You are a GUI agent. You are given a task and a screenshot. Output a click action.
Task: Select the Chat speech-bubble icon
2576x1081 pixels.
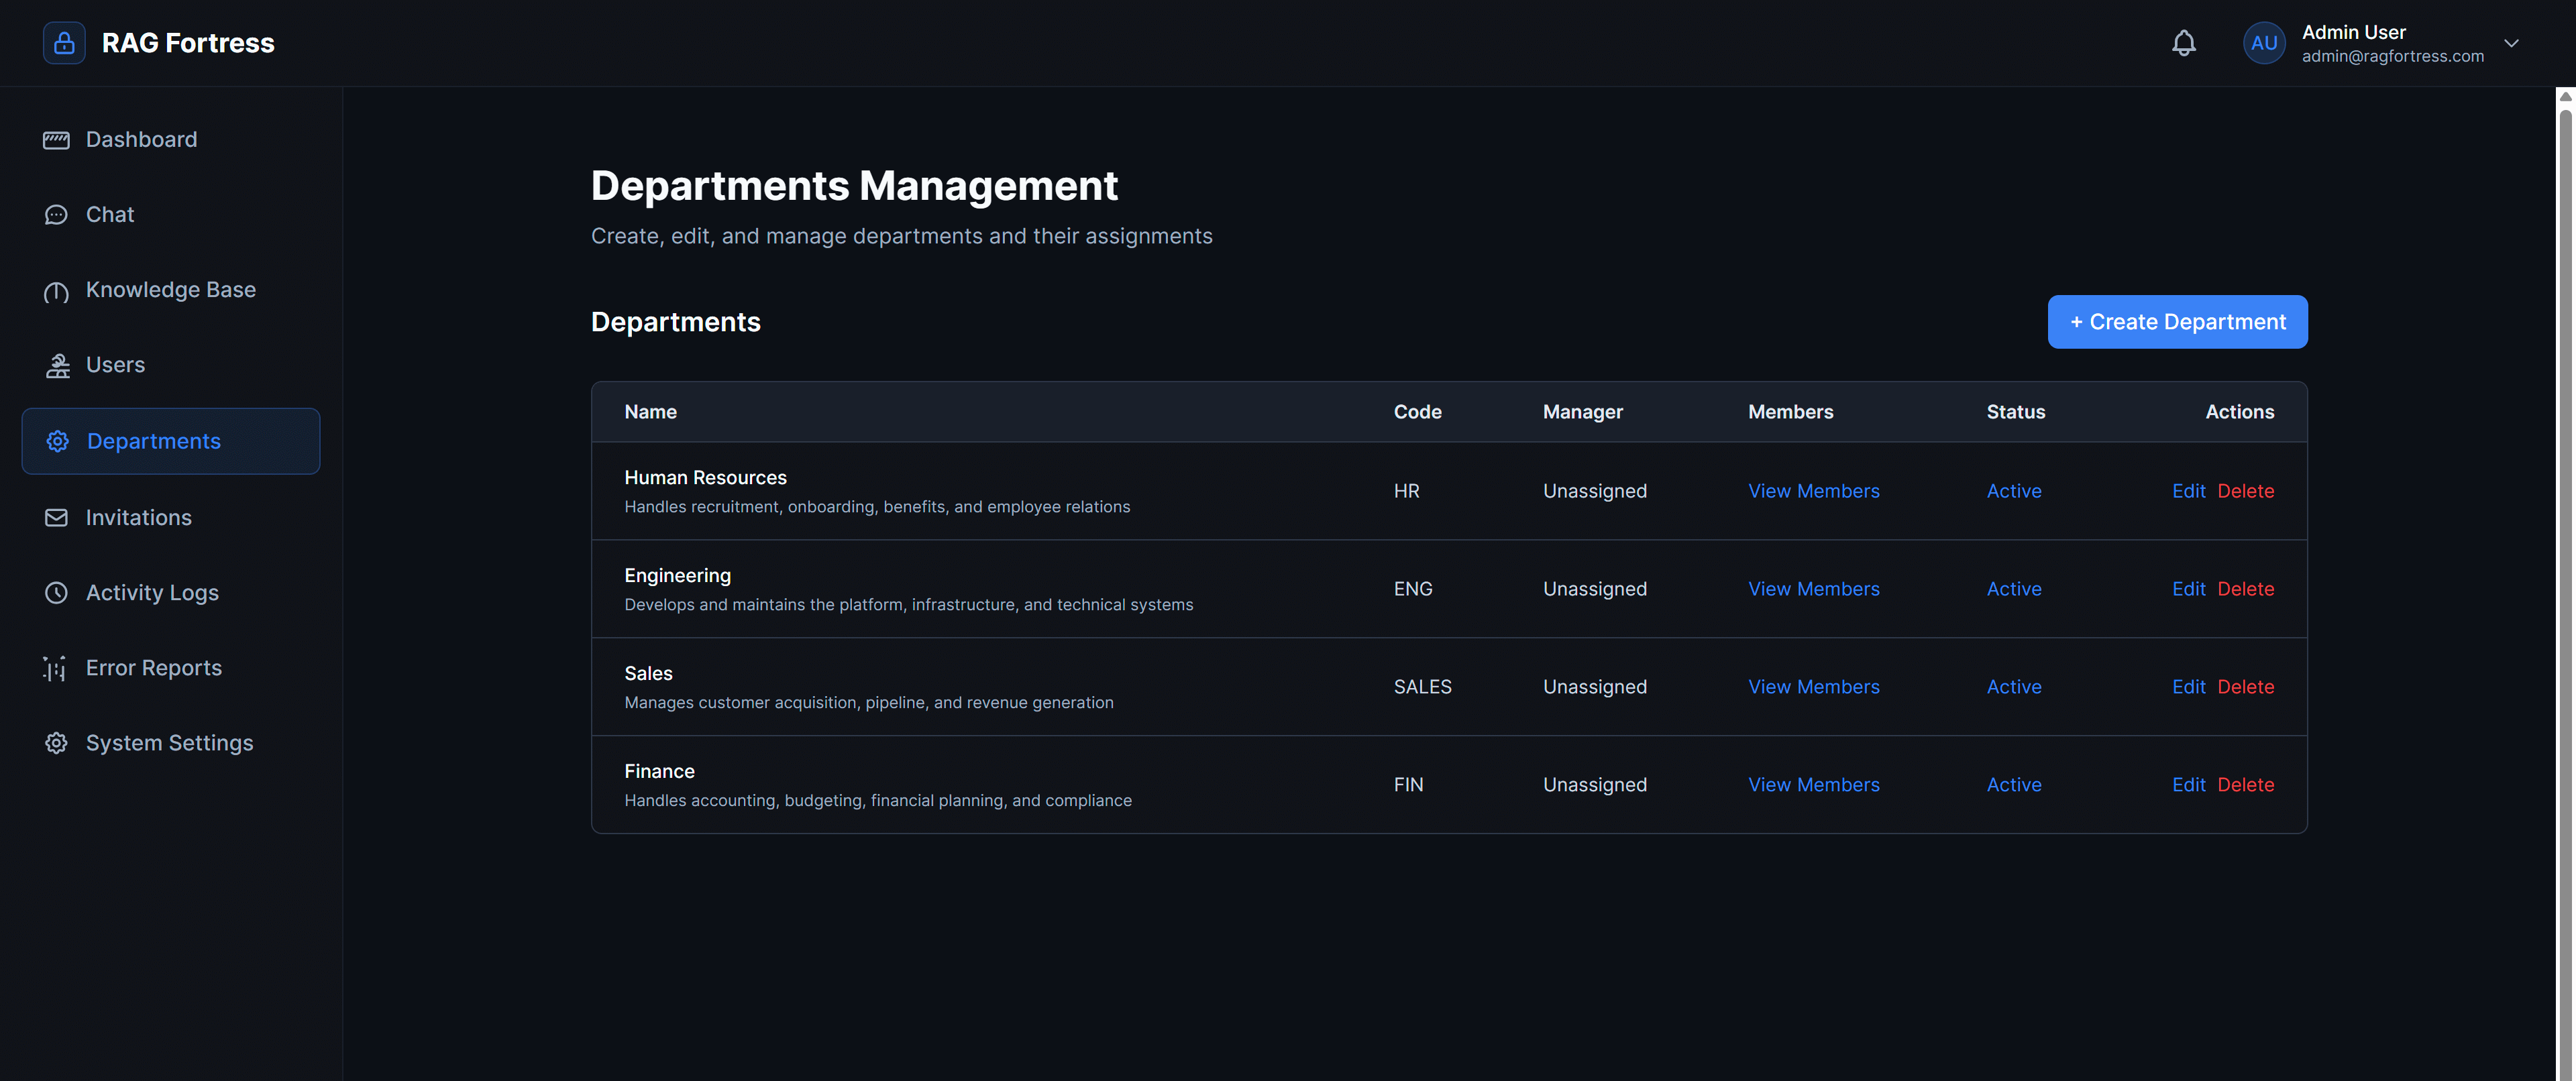pyautogui.click(x=56, y=214)
